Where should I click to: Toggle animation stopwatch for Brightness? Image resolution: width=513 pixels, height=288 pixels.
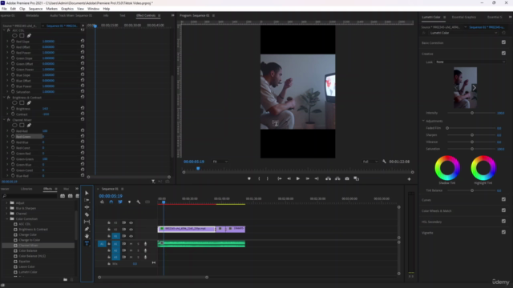13,109
